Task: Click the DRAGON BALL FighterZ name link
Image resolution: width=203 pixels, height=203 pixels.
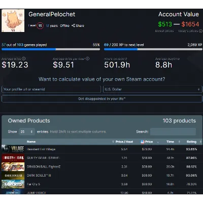Action: [44, 167]
